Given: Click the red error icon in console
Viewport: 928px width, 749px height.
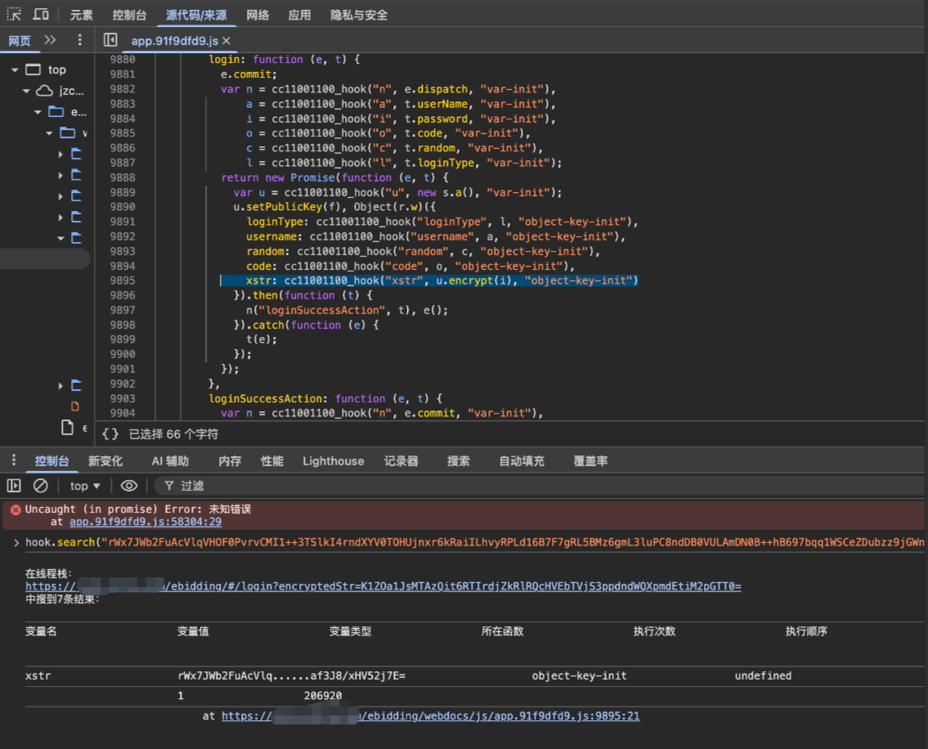Looking at the screenshot, I should [x=15, y=509].
